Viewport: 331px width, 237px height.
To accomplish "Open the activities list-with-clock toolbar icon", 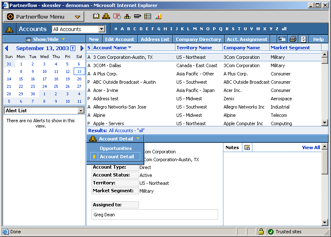I will click(x=117, y=16).
